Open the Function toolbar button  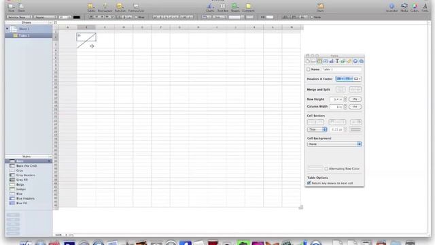(120, 7)
